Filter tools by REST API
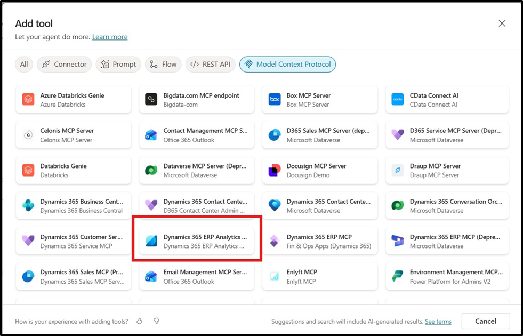This screenshot has width=523, height=336. click(211, 65)
